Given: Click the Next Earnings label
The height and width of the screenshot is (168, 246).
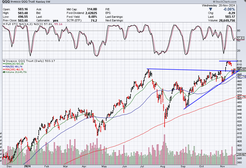Looking at the screenshot, I should pyautogui.click(x=114, y=21).
